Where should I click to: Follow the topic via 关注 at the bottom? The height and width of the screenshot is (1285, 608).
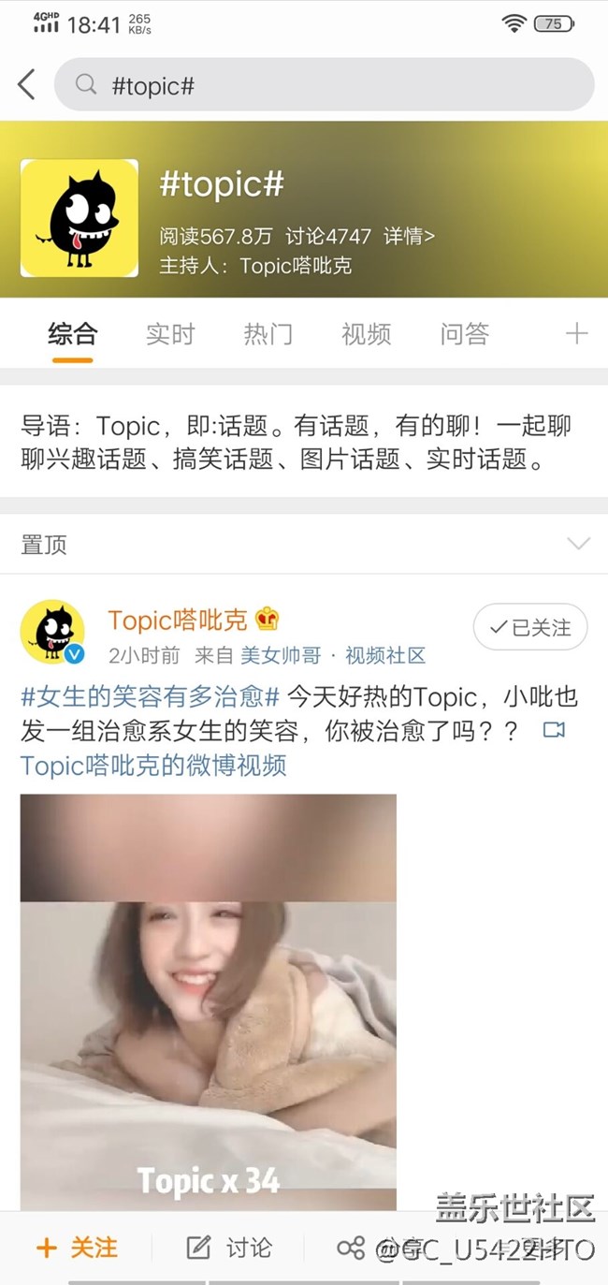pos(77,1248)
